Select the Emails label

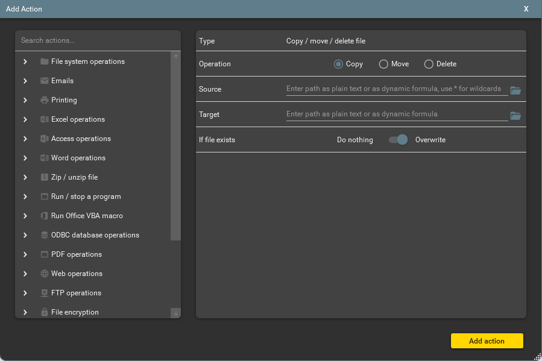(62, 81)
